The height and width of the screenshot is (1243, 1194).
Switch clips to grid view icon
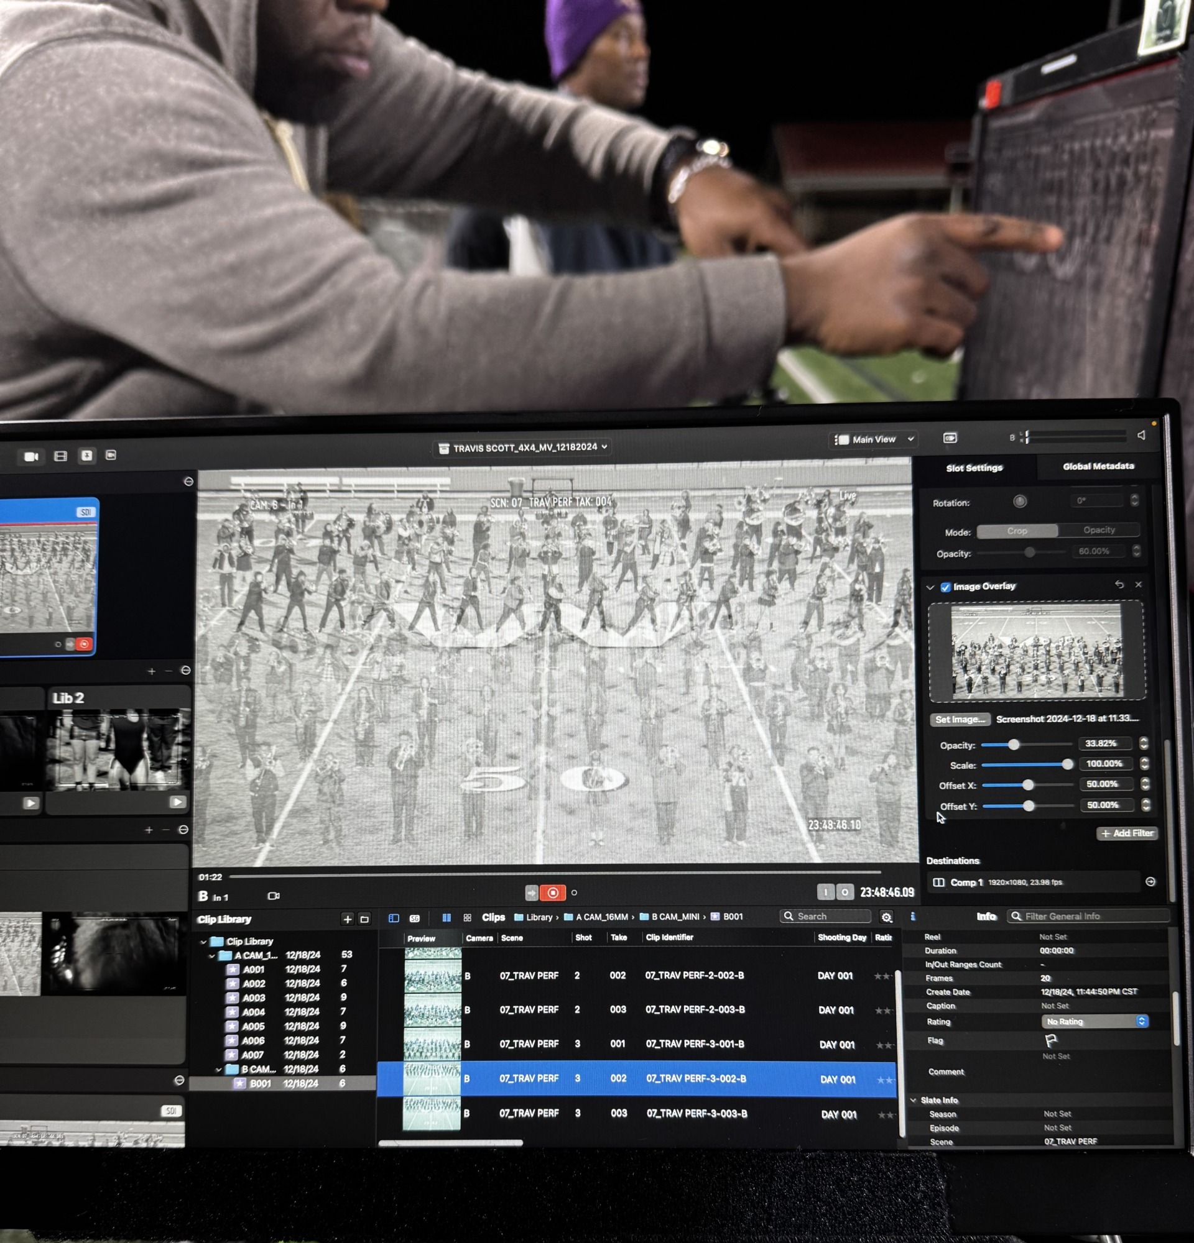tap(467, 918)
